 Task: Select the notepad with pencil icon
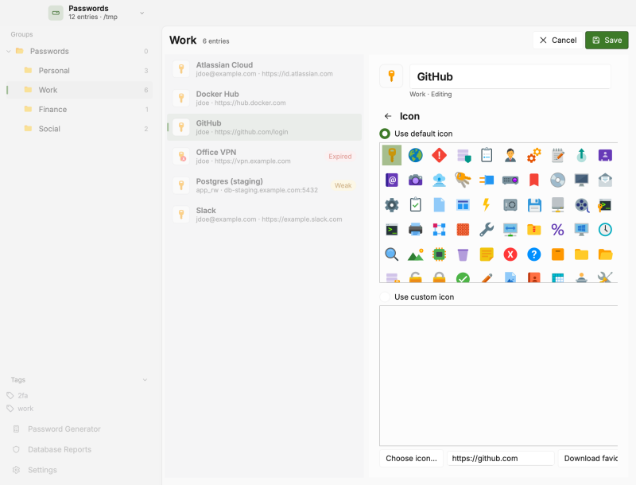558,155
